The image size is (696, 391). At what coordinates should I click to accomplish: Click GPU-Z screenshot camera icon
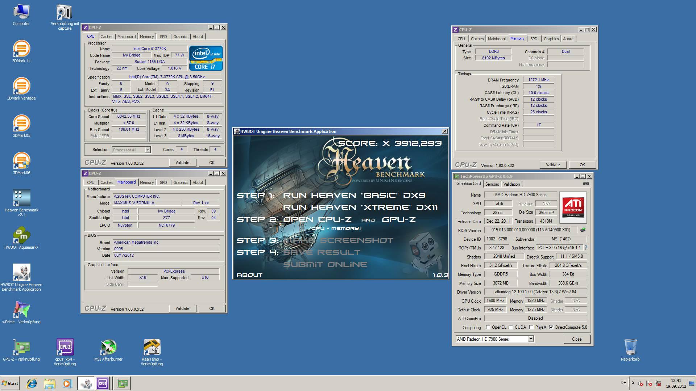586,184
